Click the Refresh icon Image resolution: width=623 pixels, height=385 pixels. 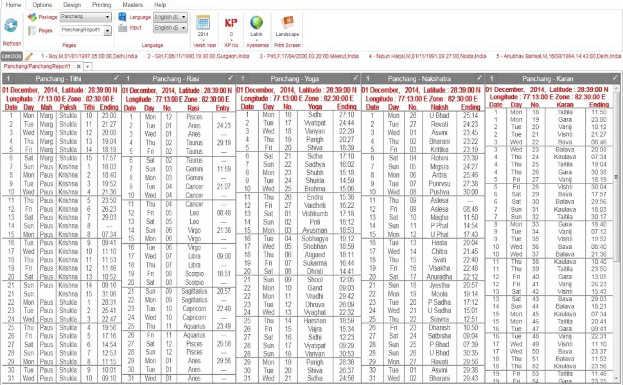point(11,26)
